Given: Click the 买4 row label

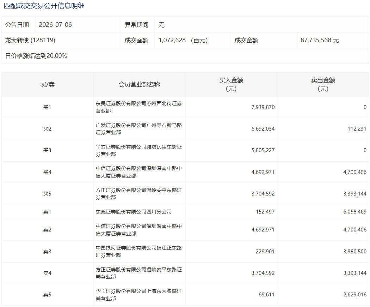Looking at the screenshot, I should (47, 172).
